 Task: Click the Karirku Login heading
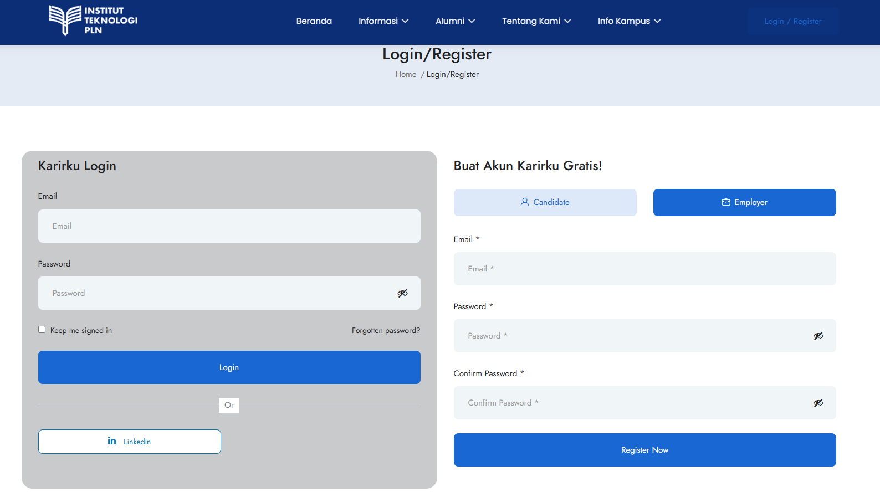click(x=77, y=166)
